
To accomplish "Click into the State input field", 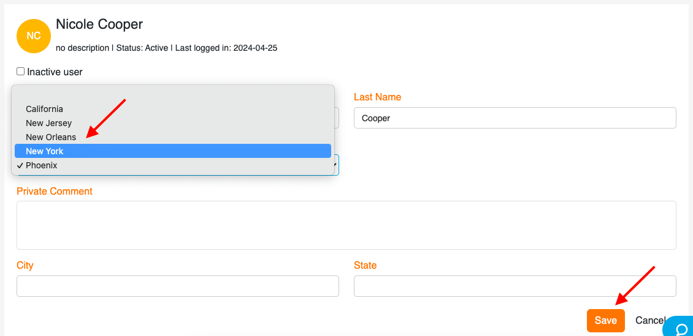I will pyautogui.click(x=515, y=286).
